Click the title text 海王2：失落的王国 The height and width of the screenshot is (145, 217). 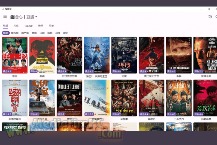(97, 76)
